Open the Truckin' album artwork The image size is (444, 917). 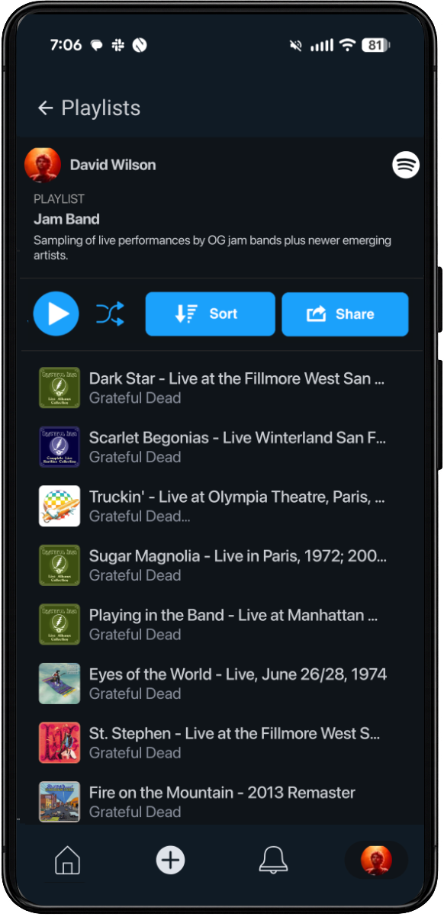point(60,506)
